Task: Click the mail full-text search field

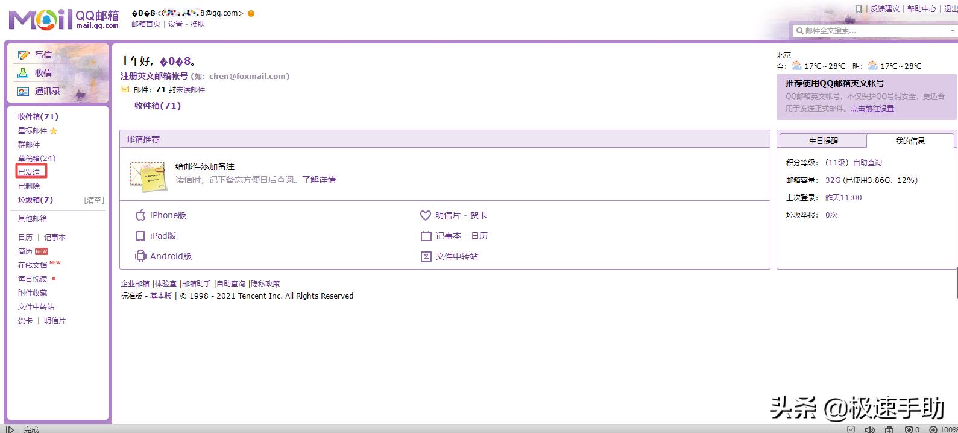Action: pyautogui.click(x=876, y=31)
